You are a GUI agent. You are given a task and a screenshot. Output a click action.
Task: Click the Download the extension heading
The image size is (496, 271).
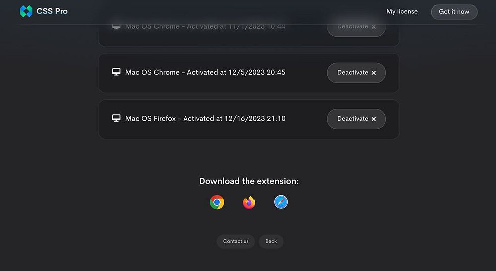(x=248, y=181)
